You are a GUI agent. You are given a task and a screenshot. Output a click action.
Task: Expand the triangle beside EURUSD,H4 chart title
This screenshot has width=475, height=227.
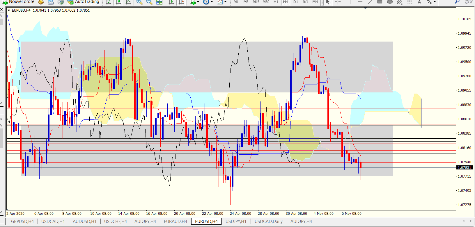9,10
